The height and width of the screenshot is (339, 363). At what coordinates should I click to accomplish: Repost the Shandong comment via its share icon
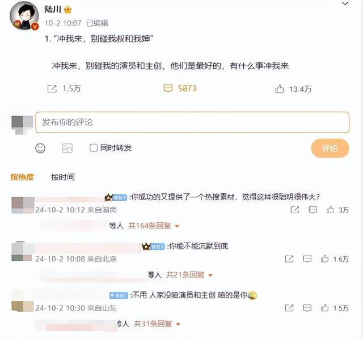pyautogui.click(x=289, y=308)
